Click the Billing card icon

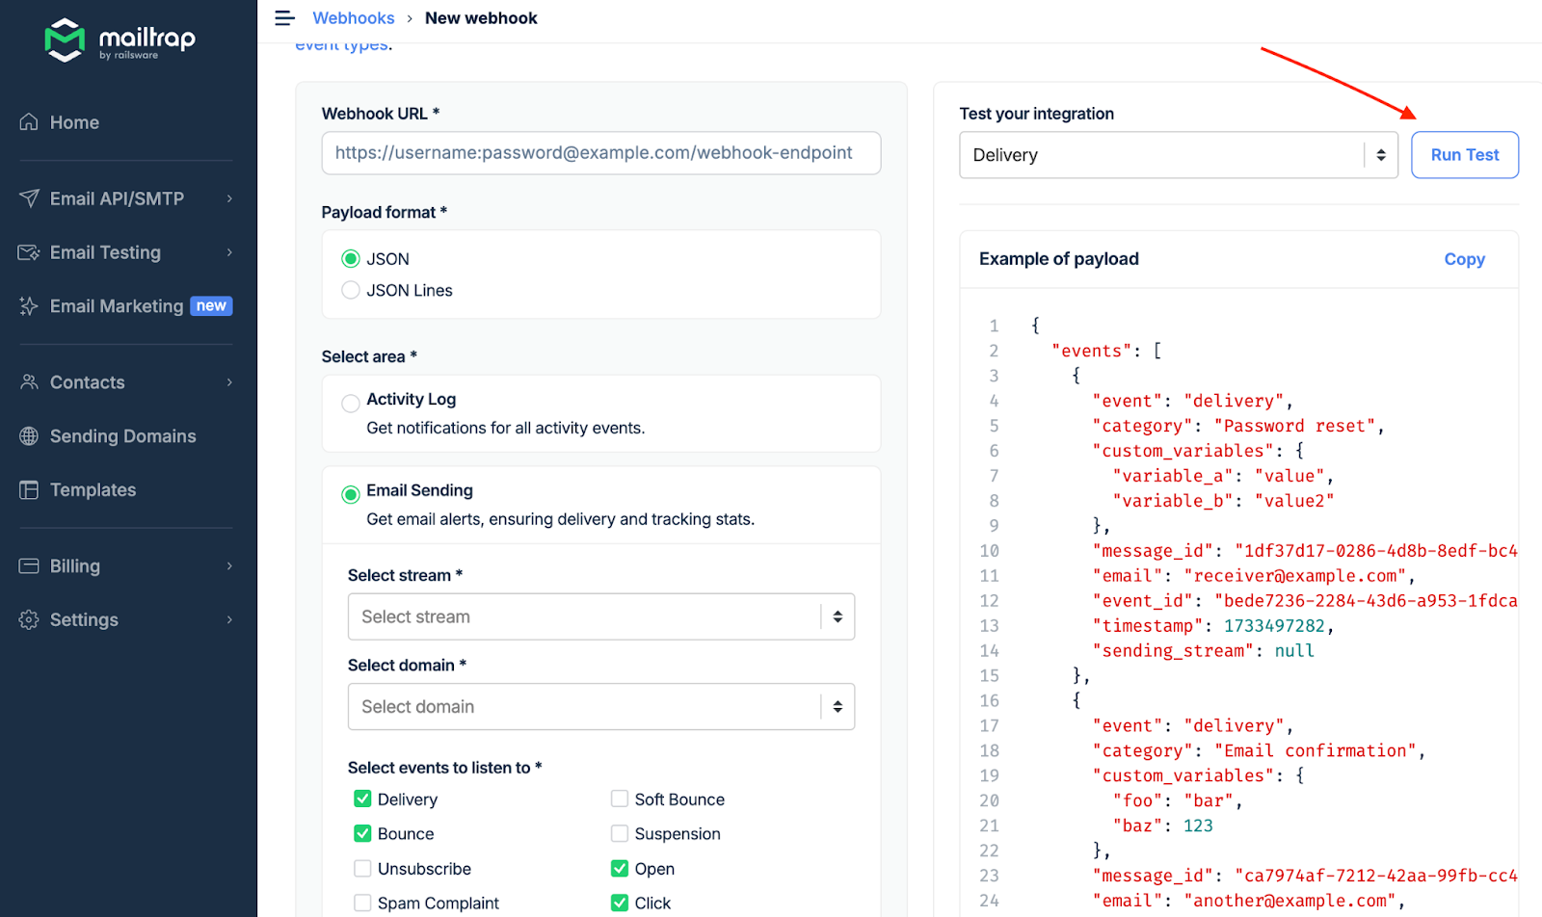(29, 566)
